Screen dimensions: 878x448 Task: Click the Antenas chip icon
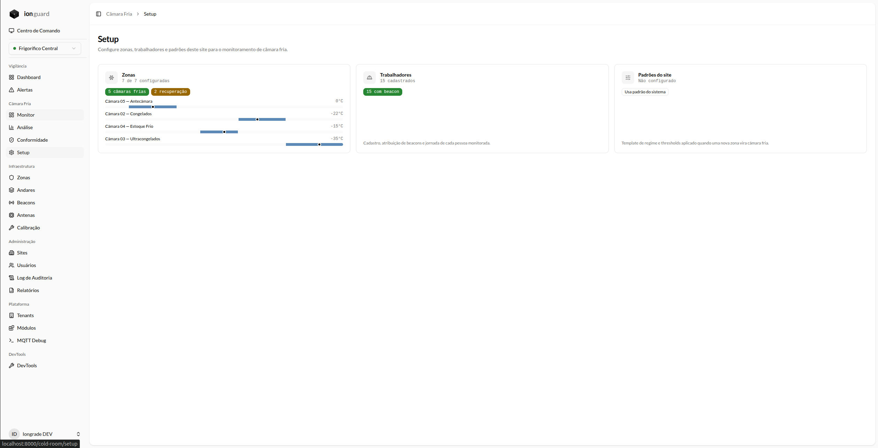coord(11,215)
